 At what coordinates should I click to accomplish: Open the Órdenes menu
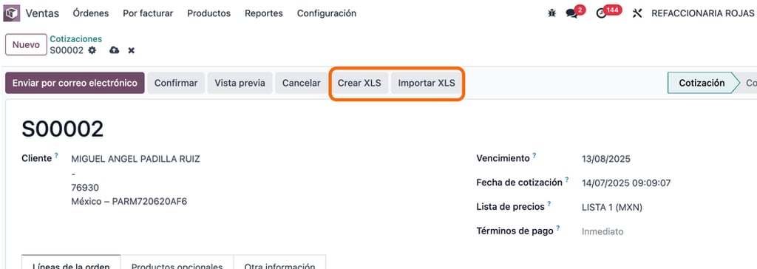91,13
